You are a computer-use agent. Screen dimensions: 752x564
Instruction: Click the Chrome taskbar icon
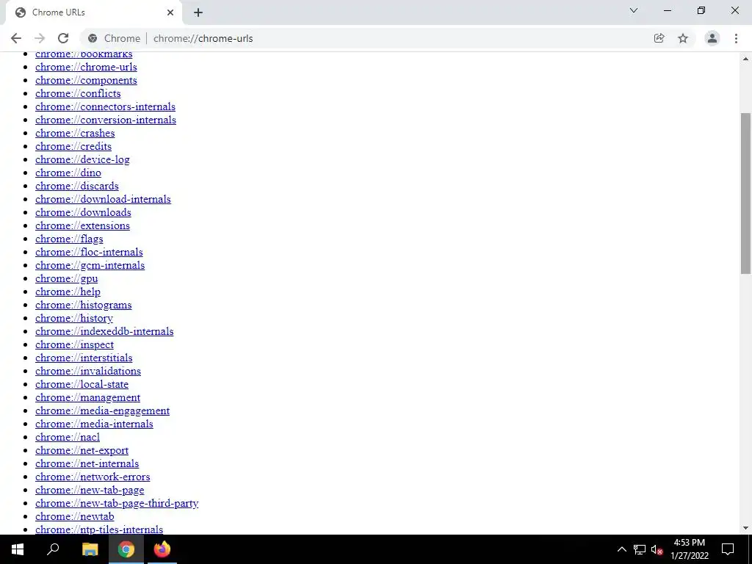126,549
